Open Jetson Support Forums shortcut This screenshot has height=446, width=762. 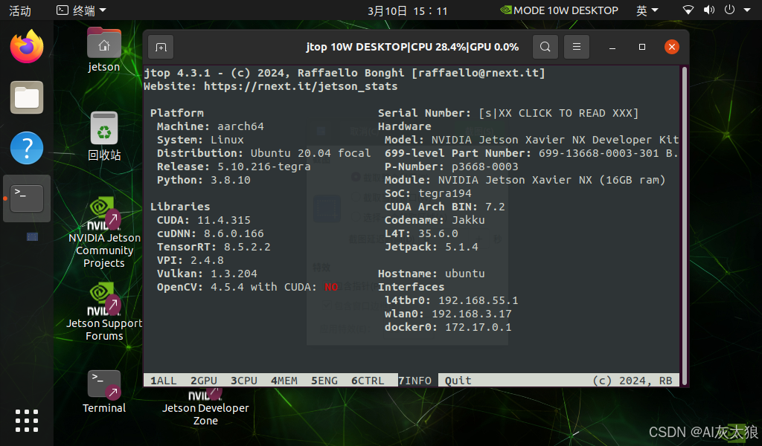[104, 312]
